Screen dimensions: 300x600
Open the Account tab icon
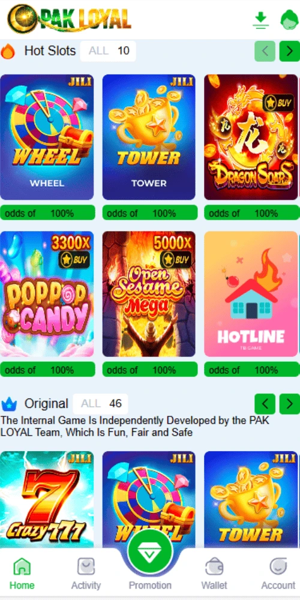point(278,567)
